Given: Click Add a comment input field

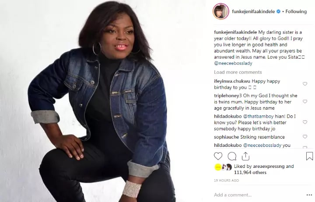Looking at the screenshot, I should (258, 195).
